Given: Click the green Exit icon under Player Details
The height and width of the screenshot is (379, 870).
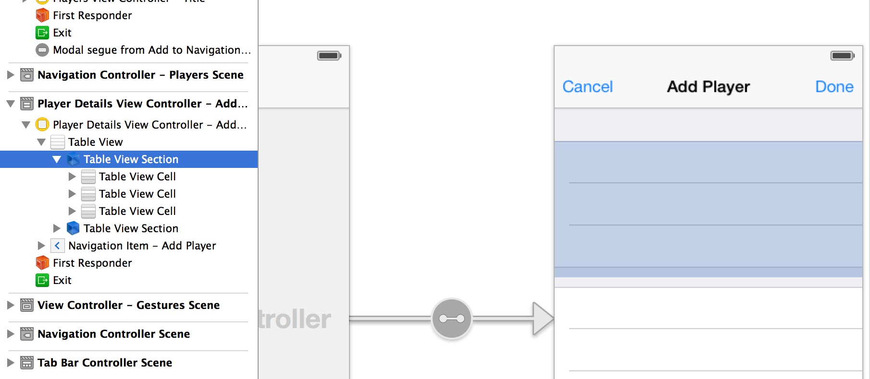Looking at the screenshot, I should tap(42, 280).
